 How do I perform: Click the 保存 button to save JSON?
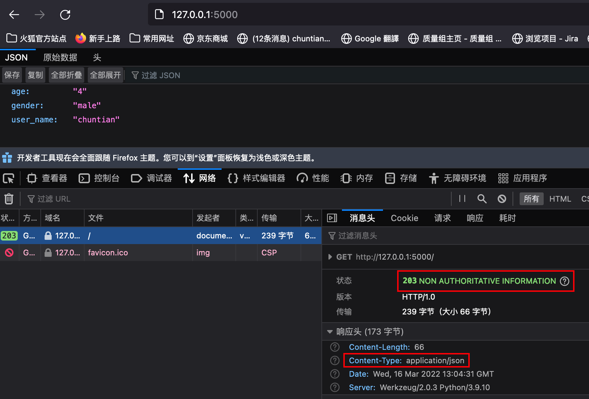point(12,75)
